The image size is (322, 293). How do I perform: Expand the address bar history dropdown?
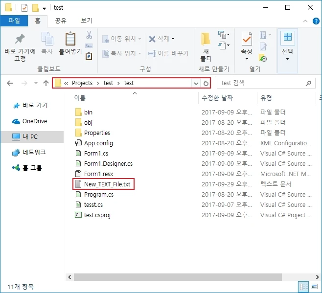click(x=196, y=83)
